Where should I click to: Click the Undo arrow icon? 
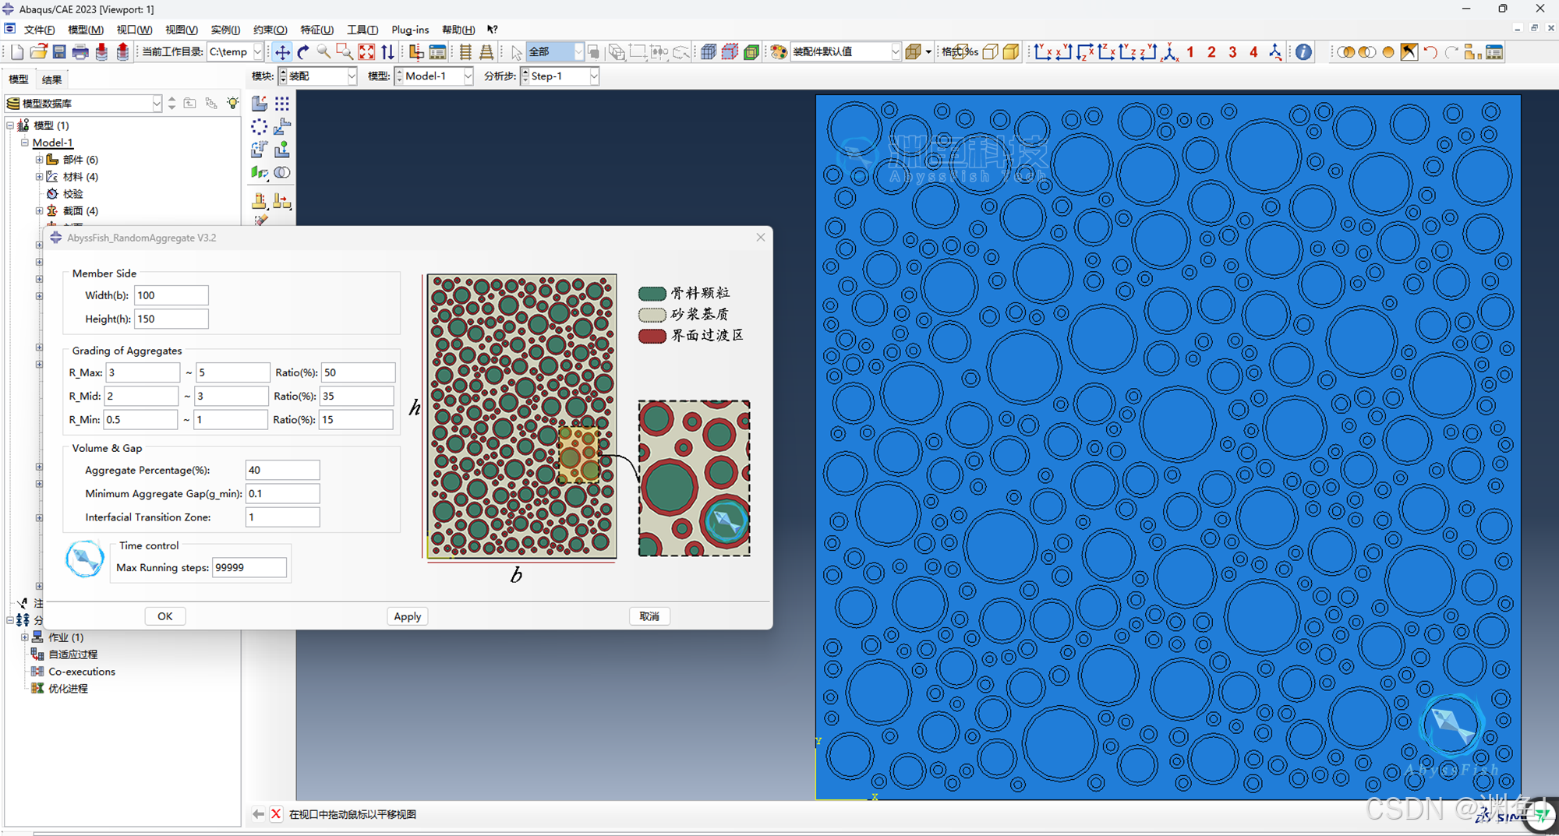1430,52
